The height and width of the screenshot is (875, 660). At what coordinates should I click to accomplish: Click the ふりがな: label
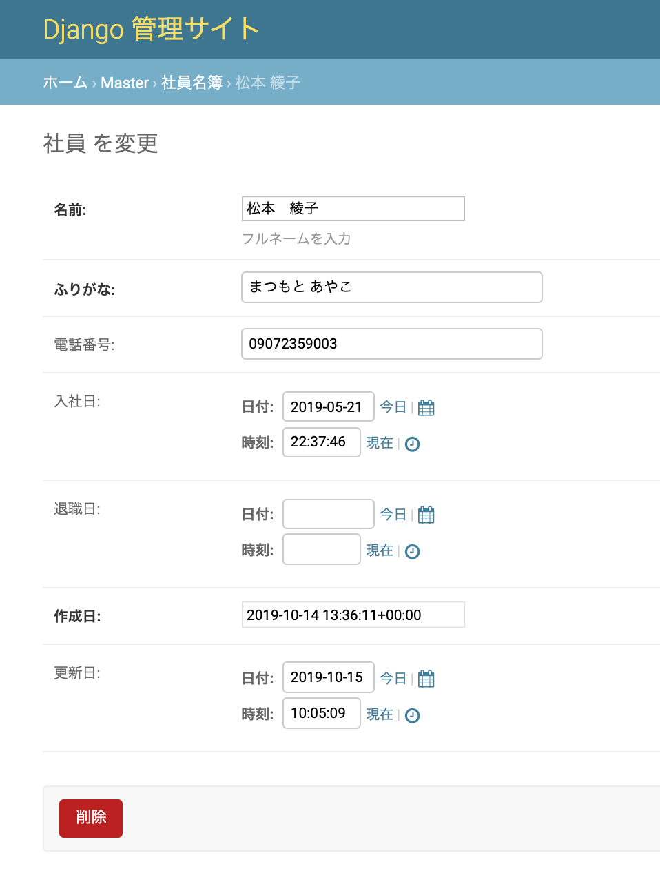[x=85, y=289]
